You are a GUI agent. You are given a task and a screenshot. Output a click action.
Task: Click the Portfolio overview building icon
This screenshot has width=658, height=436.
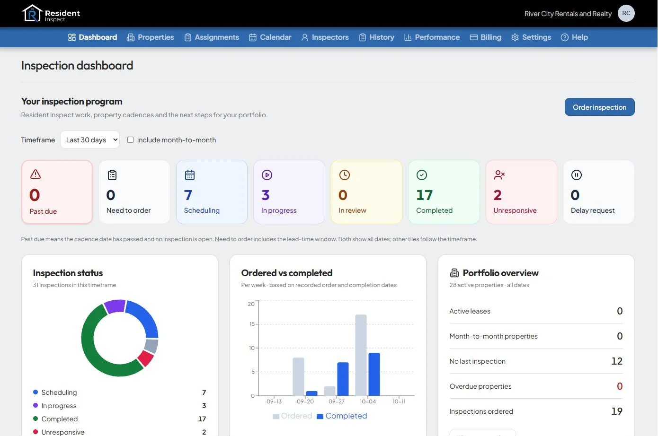454,273
